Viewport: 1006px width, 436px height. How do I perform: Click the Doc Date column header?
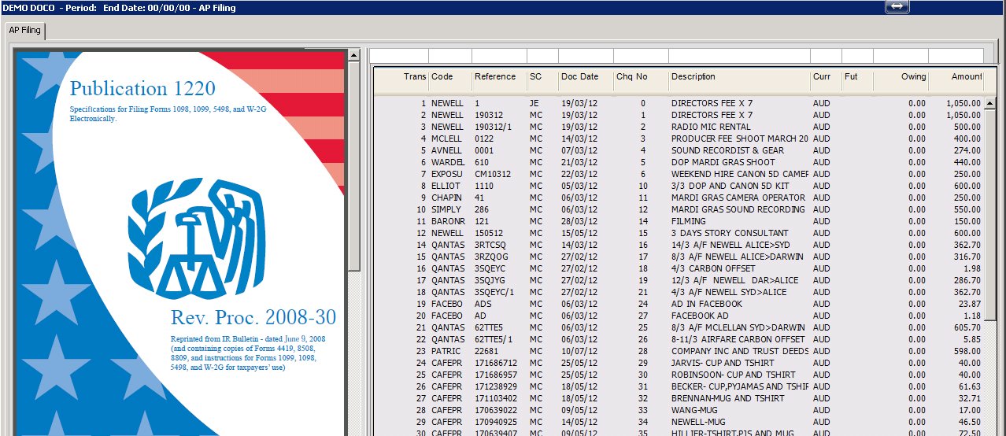tap(586, 77)
